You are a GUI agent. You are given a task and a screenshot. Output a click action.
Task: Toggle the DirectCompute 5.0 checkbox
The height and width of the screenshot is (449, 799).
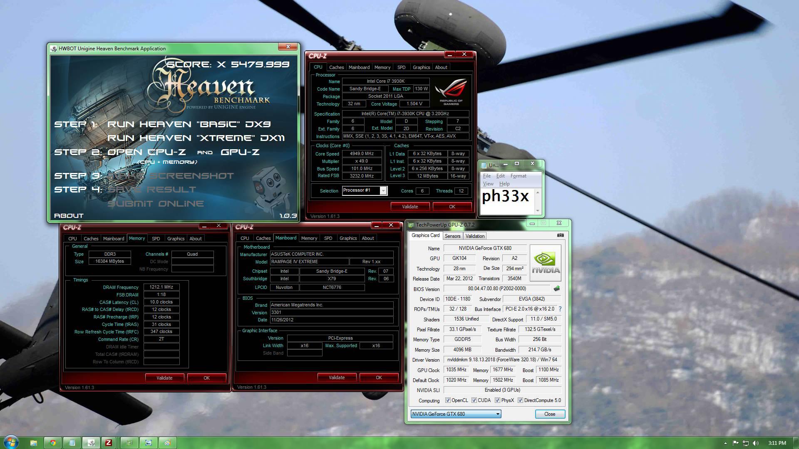tap(520, 400)
